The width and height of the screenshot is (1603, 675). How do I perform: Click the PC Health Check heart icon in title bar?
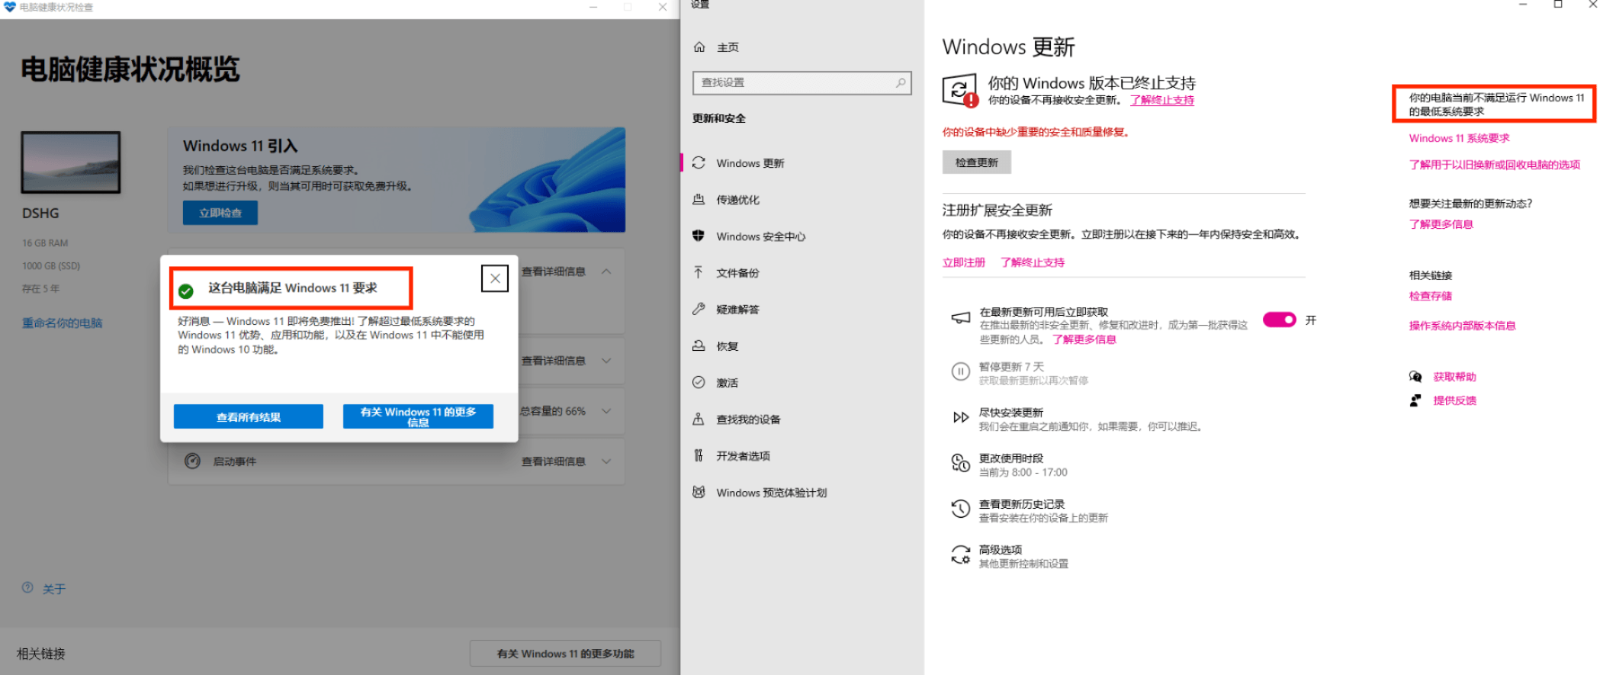coord(9,7)
